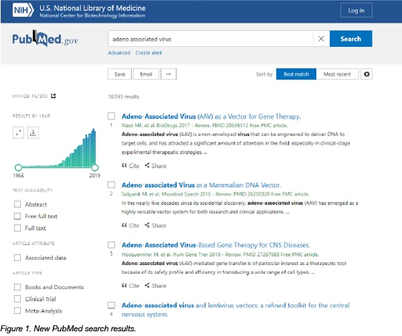This screenshot has height=336, width=402.
Task: Open the more actions ellipsis button
Action: click(168, 74)
